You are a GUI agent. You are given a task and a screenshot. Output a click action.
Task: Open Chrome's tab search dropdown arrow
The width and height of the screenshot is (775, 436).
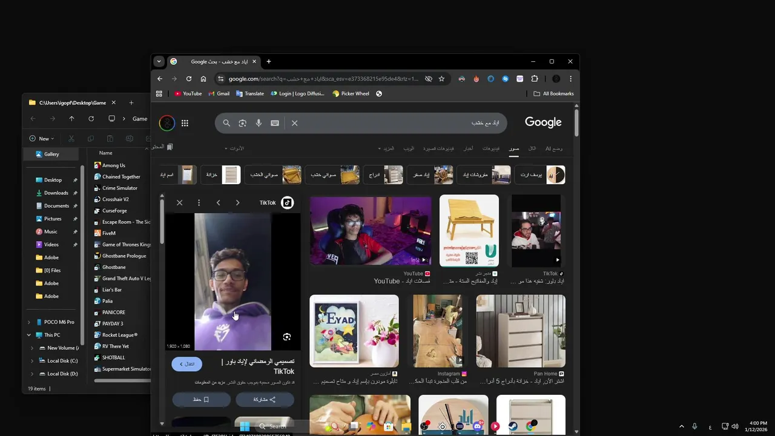pyautogui.click(x=159, y=61)
